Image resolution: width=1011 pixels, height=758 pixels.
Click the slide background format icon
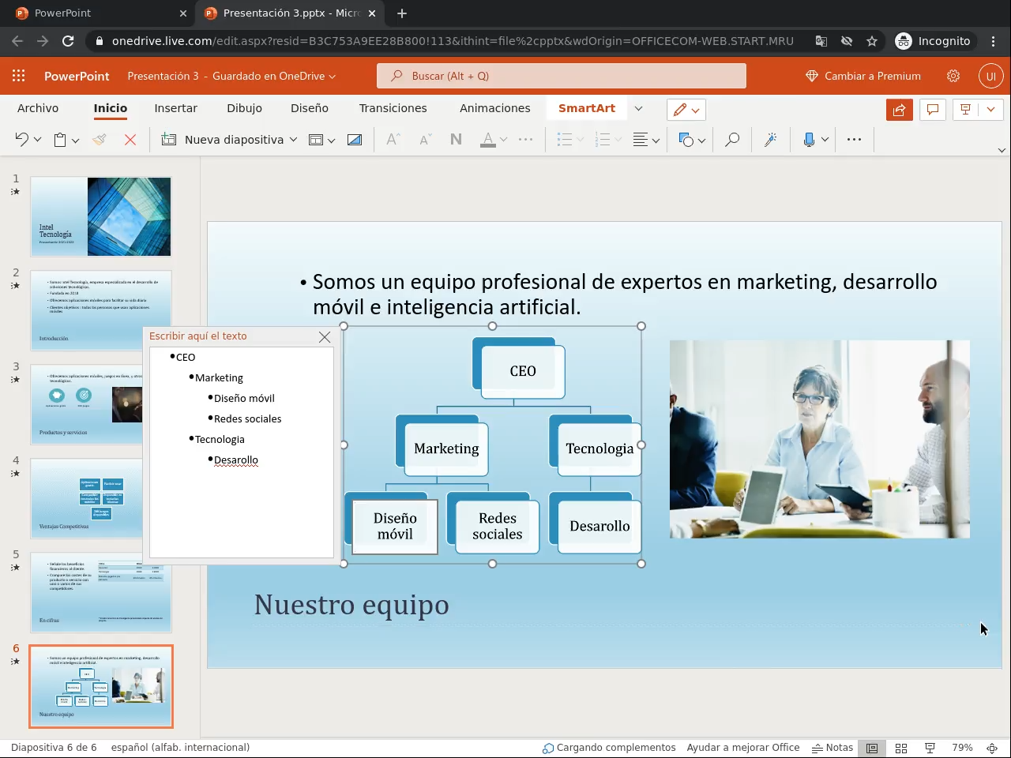click(355, 140)
